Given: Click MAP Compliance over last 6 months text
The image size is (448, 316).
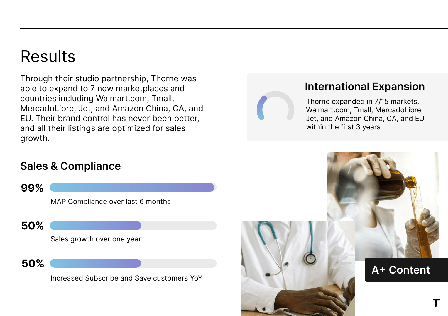Looking at the screenshot, I should (x=110, y=202).
